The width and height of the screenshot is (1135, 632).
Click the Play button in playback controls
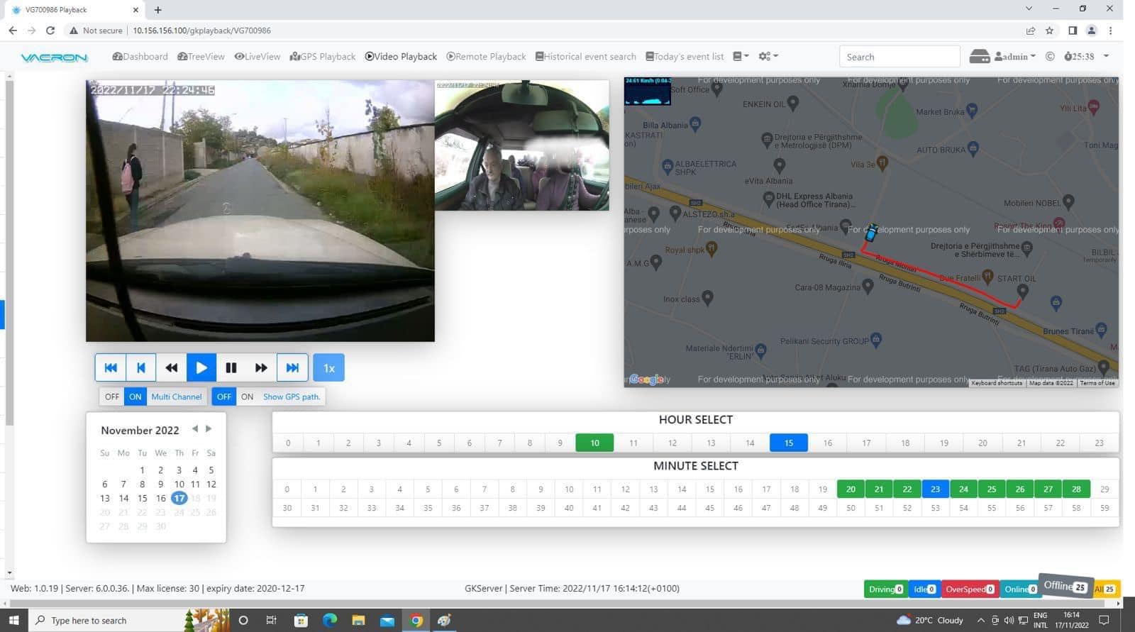pos(201,367)
